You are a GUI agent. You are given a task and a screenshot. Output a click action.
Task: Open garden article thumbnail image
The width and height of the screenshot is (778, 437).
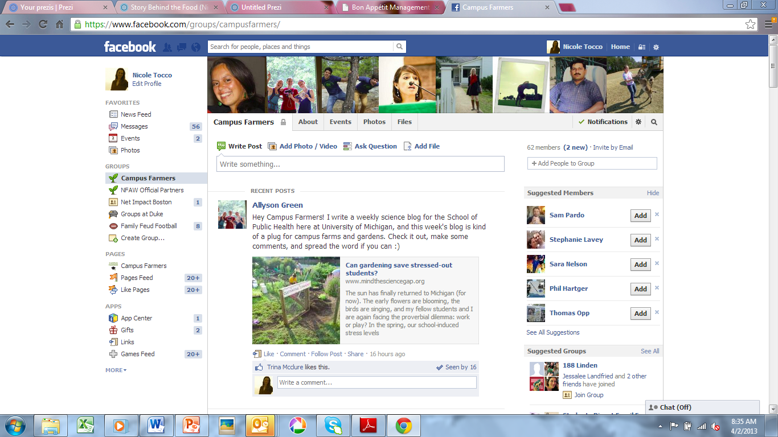[296, 300]
